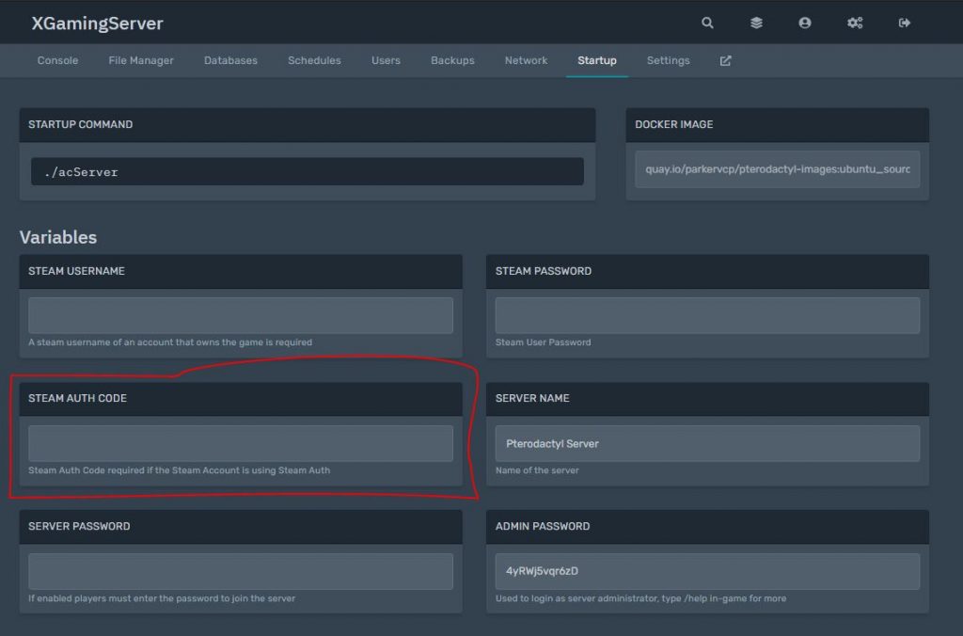Open the Users tab
963x636 pixels.
tap(386, 60)
